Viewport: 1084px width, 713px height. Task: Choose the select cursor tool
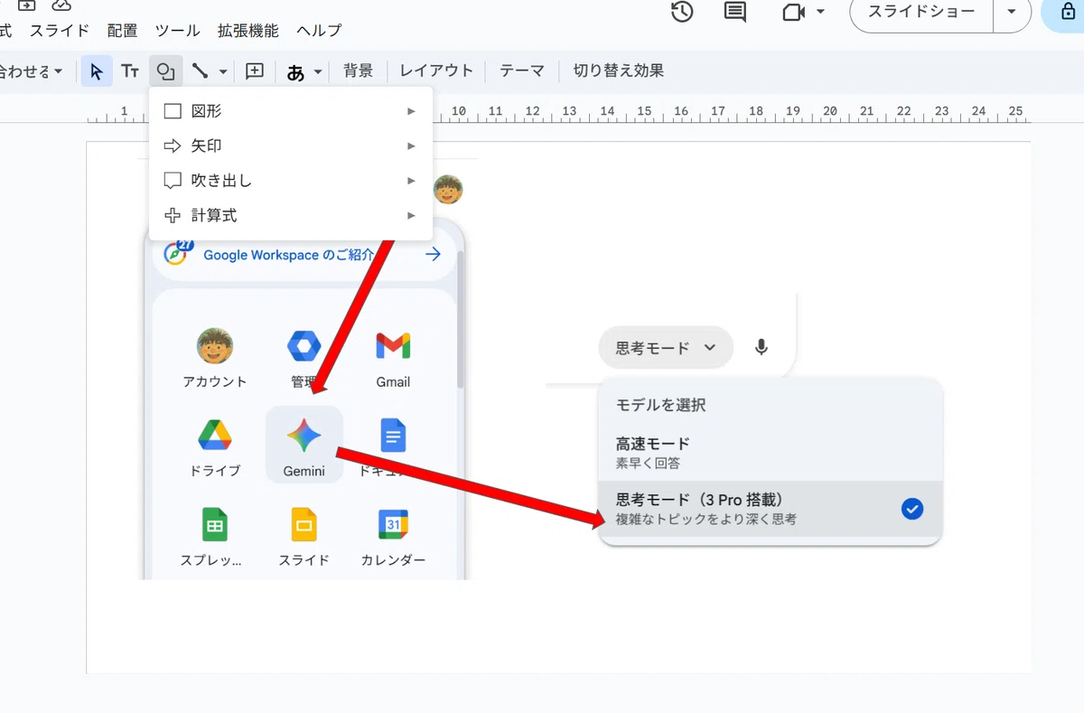point(97,71)
